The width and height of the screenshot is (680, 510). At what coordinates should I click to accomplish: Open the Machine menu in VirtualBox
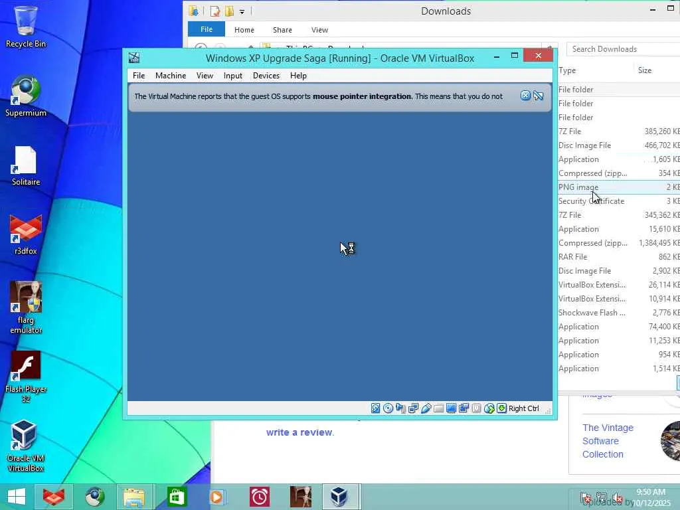click(x=171, y=76)
